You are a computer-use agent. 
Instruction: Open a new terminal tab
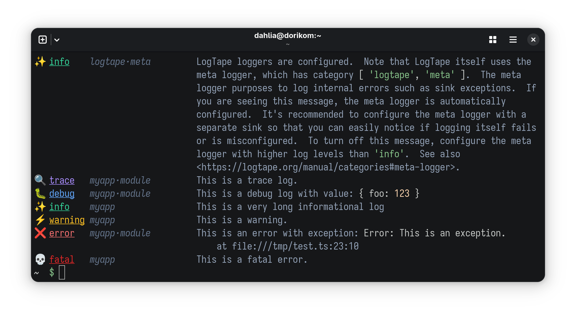pyautogui.click(x=43, y=40)
